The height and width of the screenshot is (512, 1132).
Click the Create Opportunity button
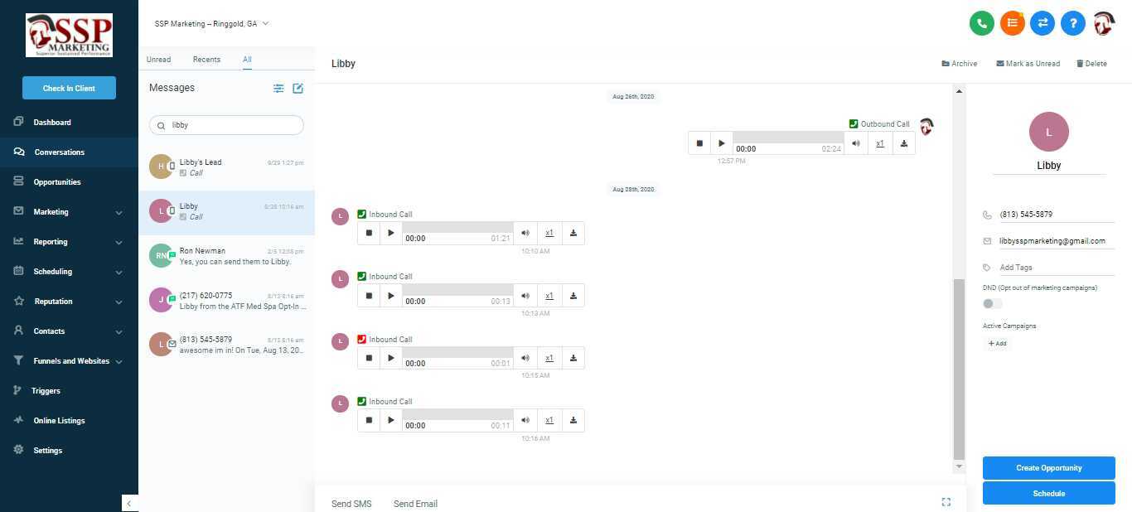(x=1048, y=468)
